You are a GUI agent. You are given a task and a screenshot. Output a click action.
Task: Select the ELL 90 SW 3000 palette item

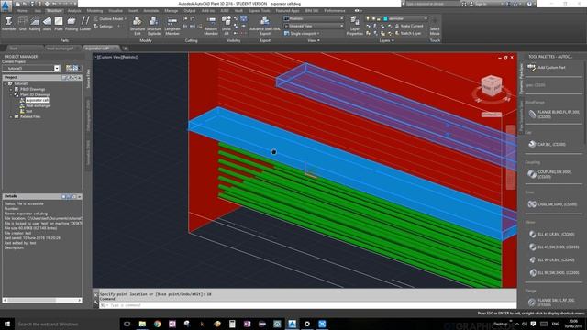point(554,273)
